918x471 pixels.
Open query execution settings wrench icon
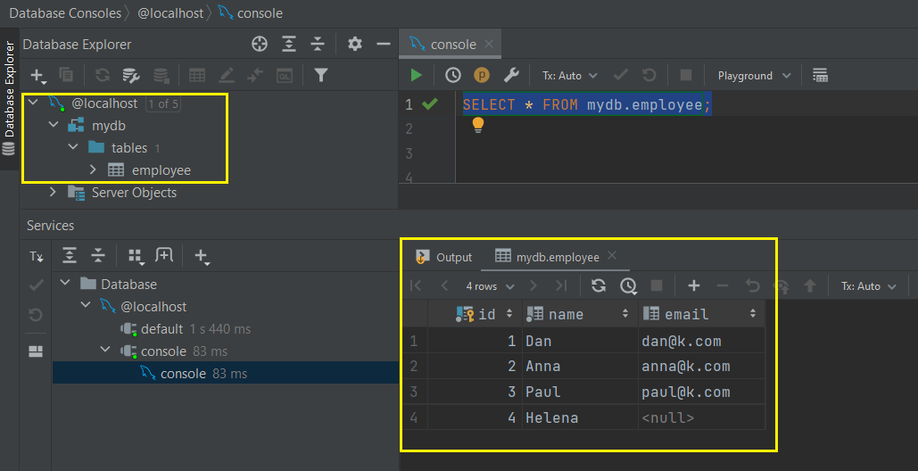coord(511,75)
